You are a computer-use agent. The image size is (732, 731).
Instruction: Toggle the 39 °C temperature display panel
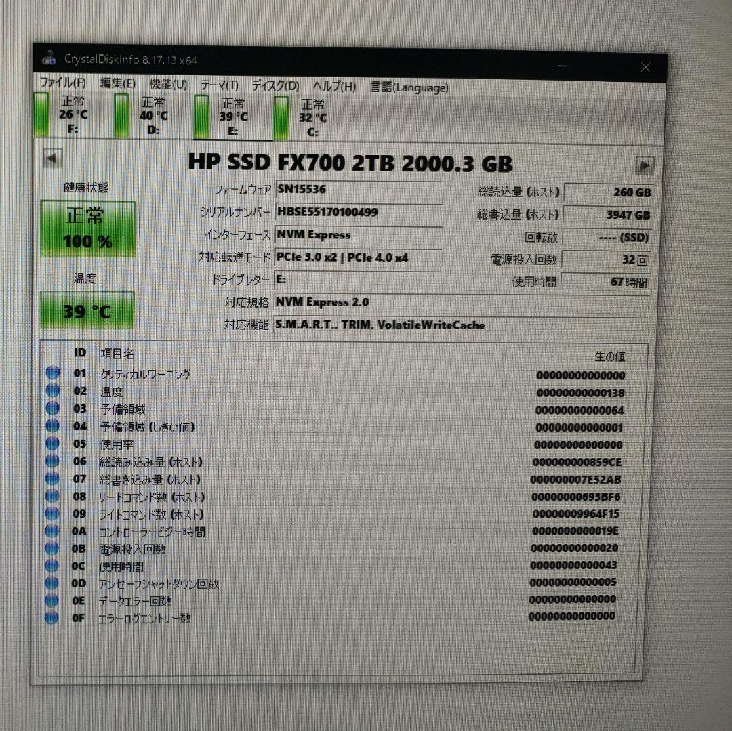(x=88, y=310)
